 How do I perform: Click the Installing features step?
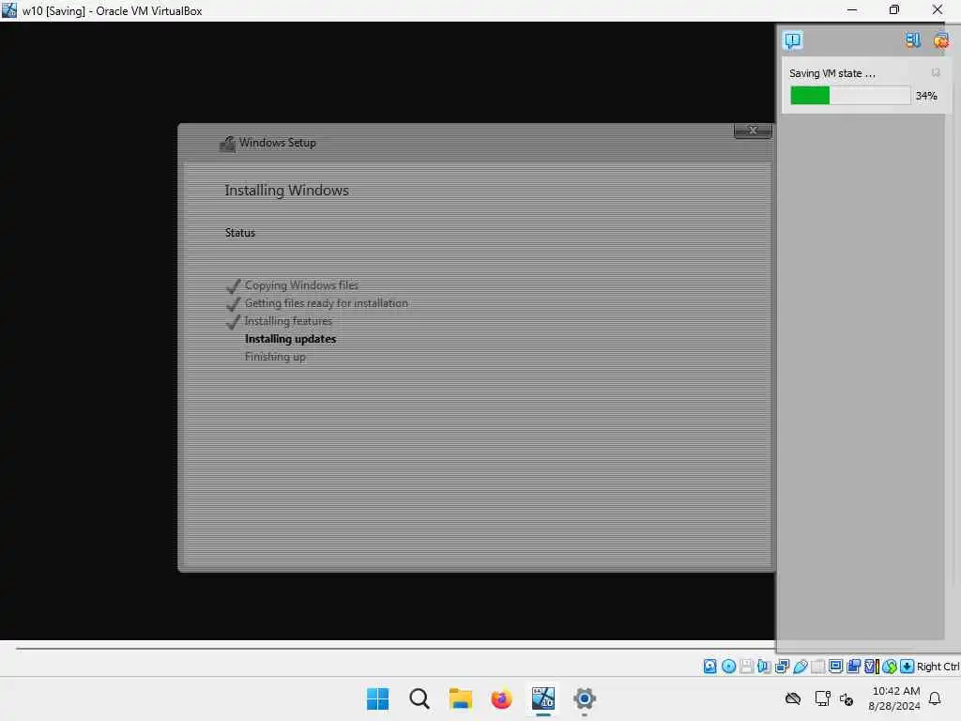[288, 321]
